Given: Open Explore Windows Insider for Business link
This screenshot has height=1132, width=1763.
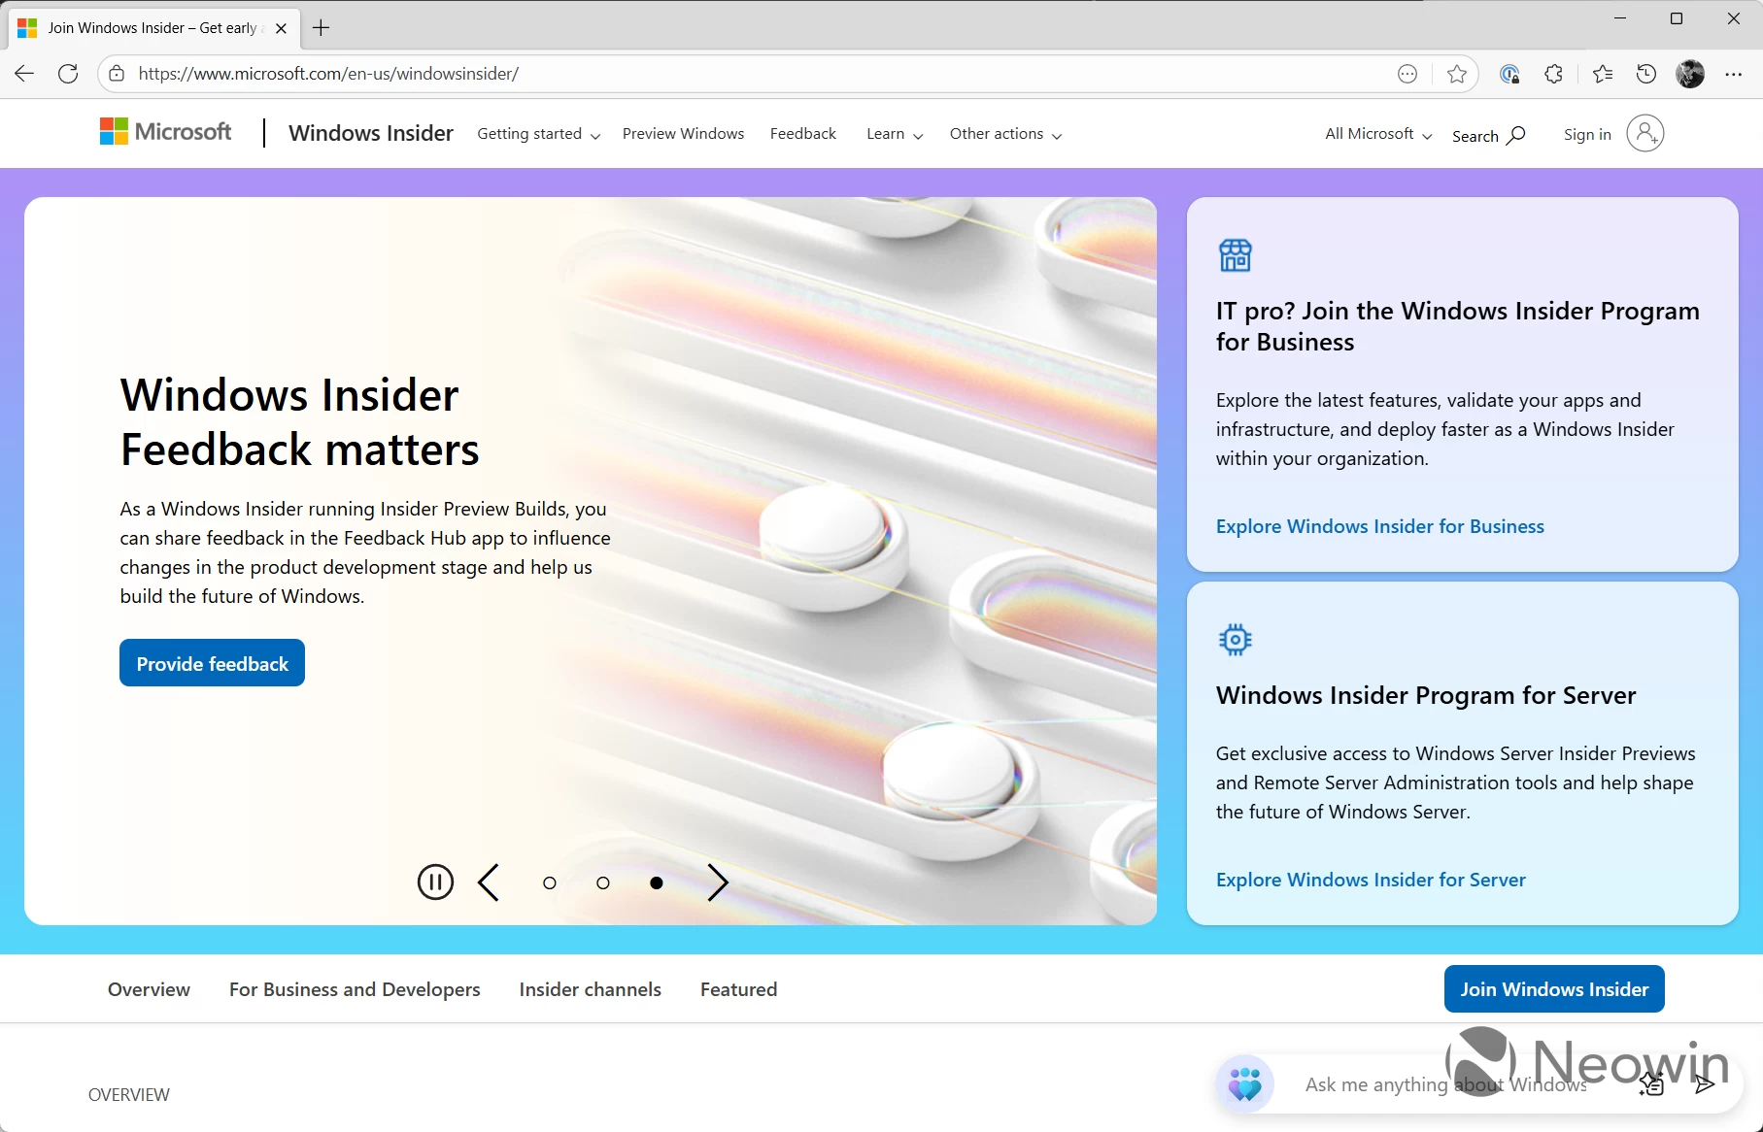Looking at the screenshot, I should pos(1379,525).
